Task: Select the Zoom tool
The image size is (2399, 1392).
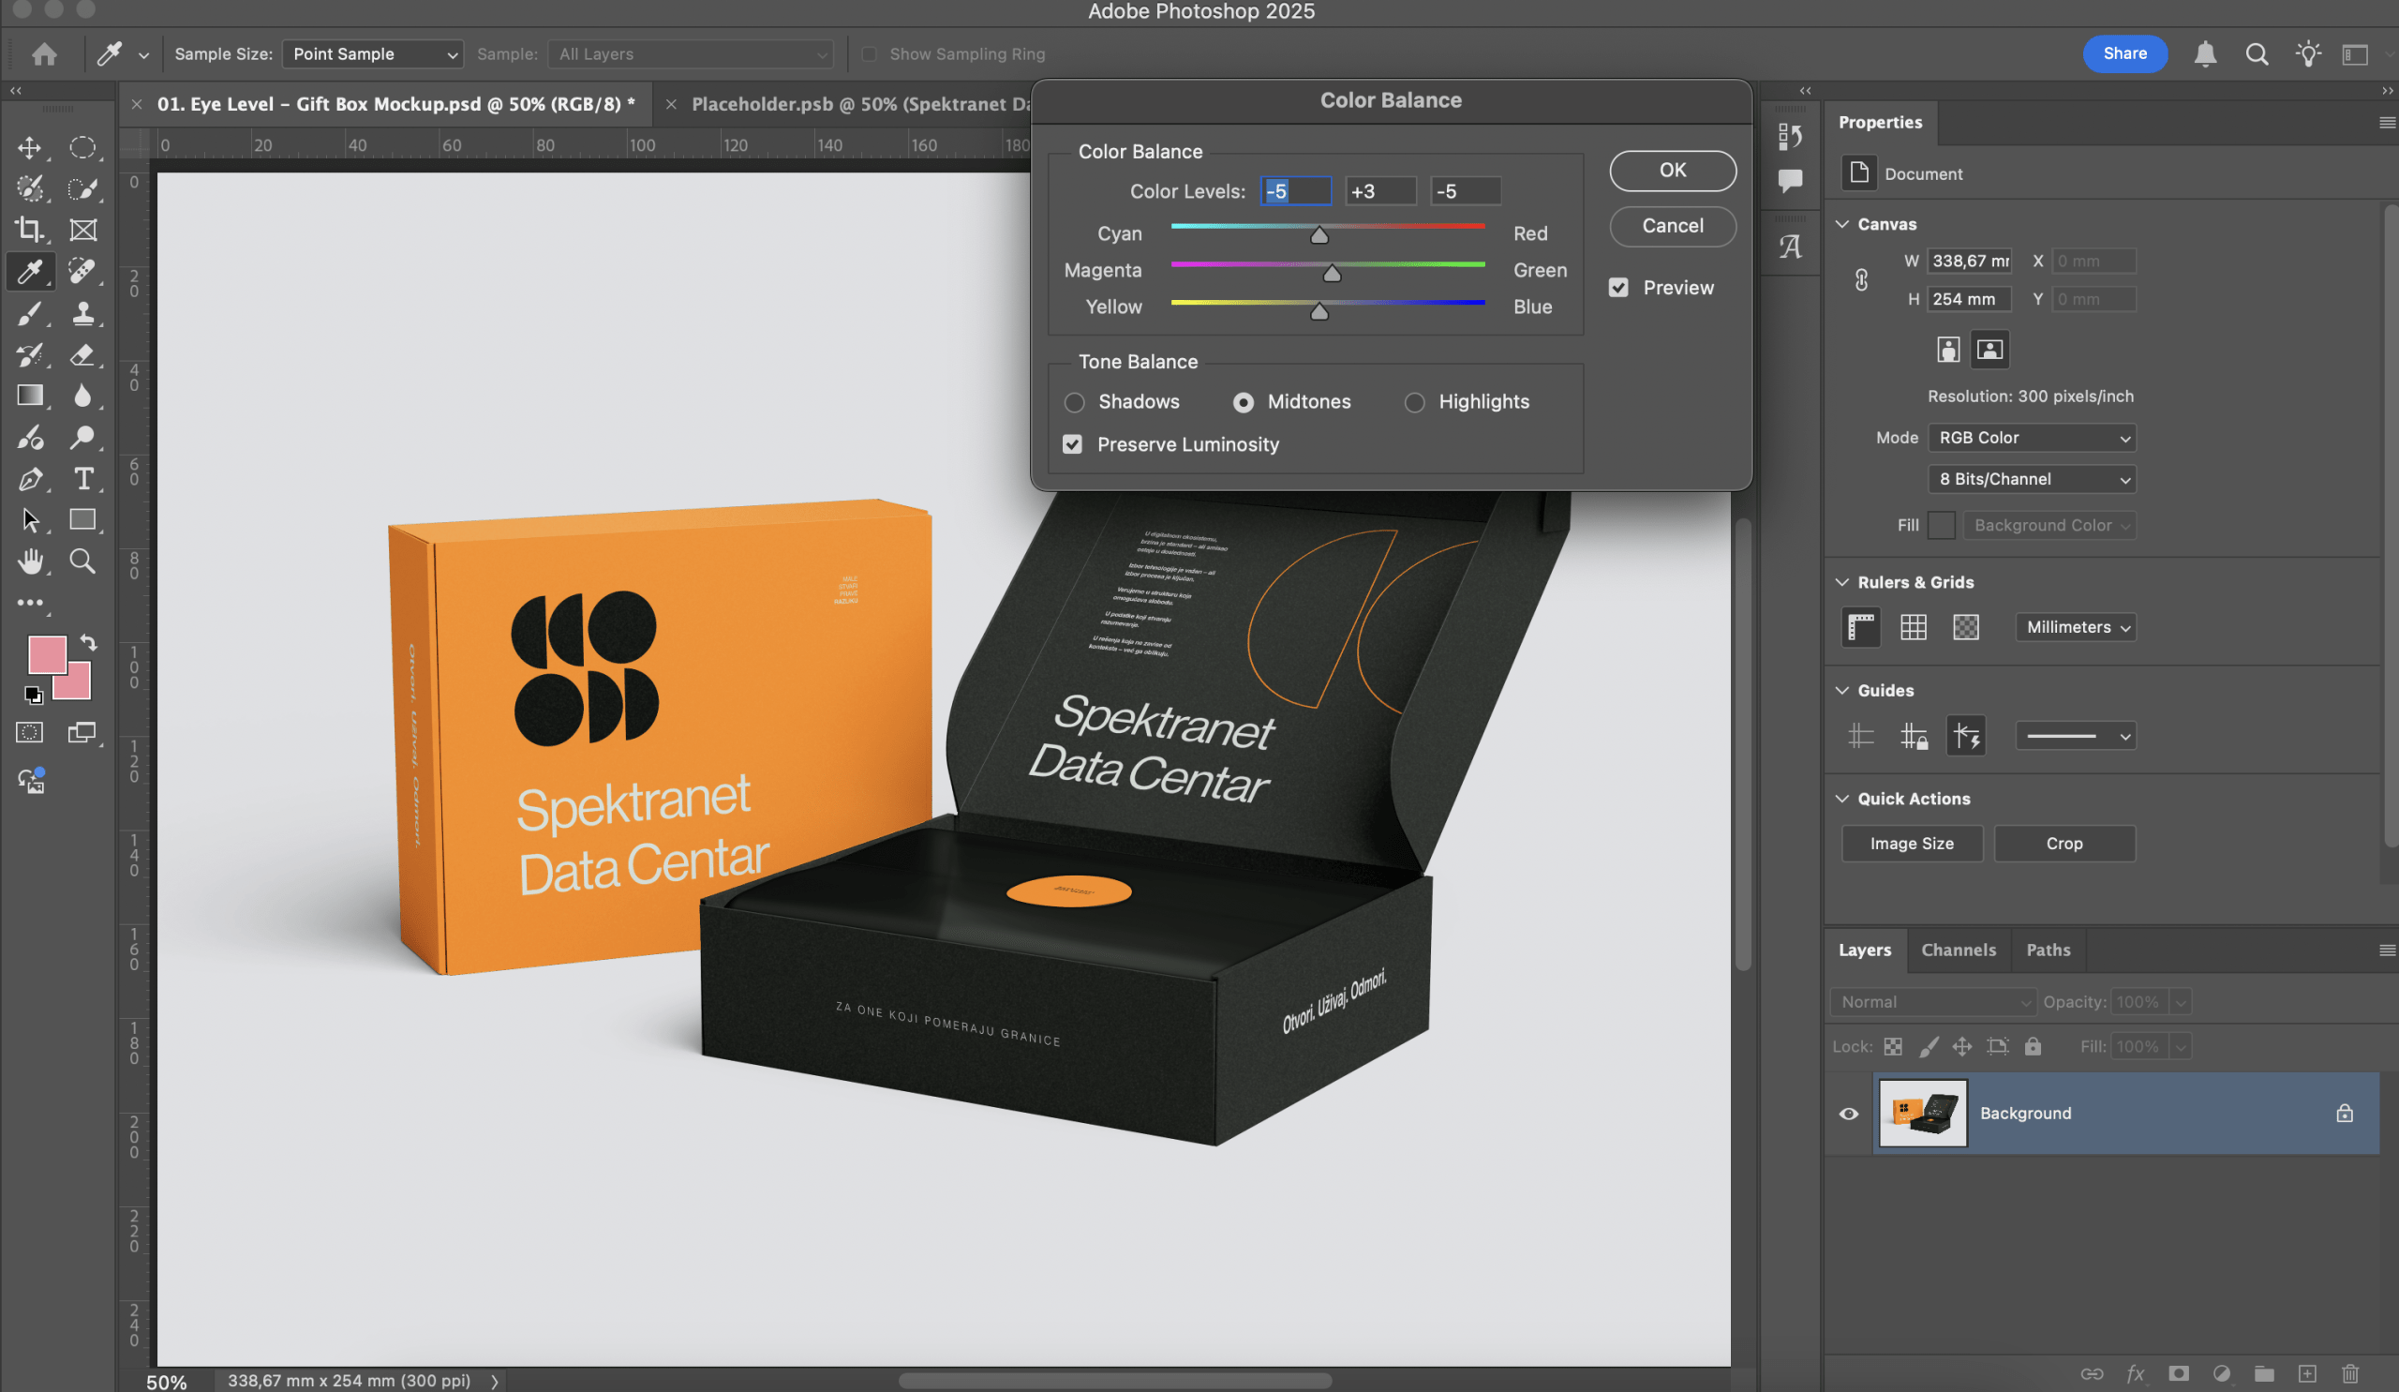Action: tap(82, 561)
